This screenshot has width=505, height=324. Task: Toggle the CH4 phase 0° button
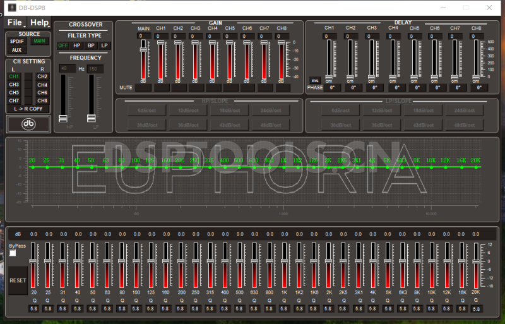(x=397, y=88)
